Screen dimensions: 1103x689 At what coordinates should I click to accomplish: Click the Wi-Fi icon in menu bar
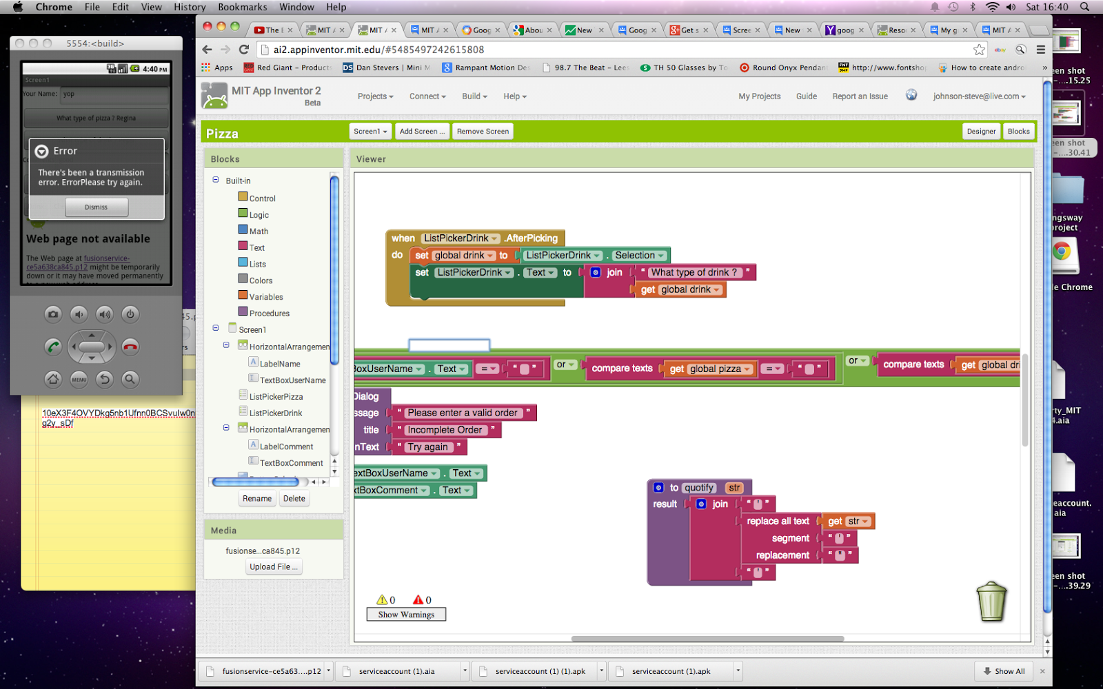[993, 7]
